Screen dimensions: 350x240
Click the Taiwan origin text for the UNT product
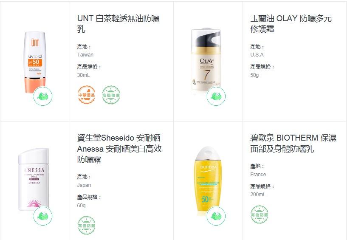click(85, 55)
